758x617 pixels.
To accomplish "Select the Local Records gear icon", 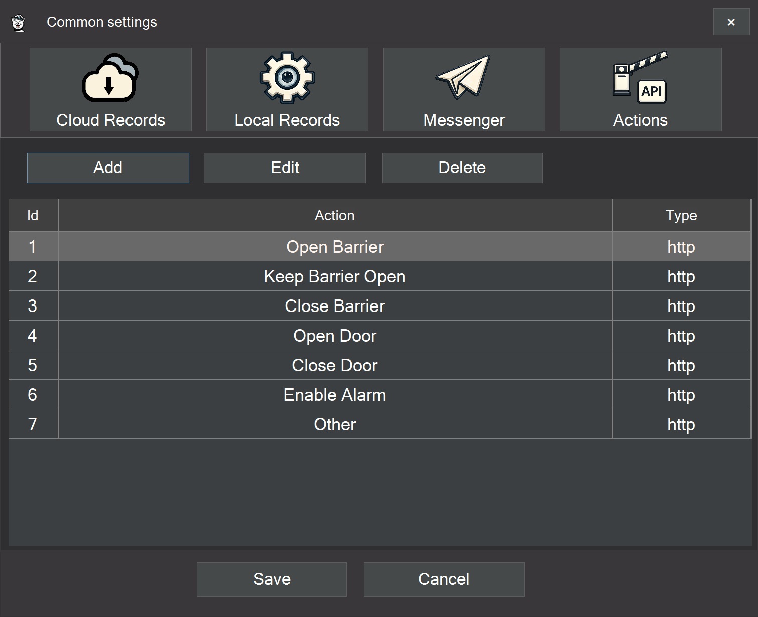I will click(287, 78).
